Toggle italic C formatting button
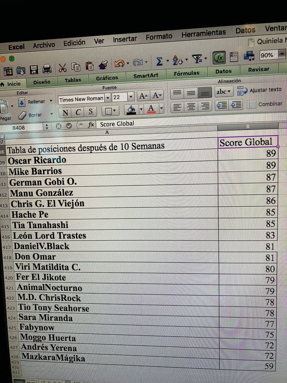Screen dimensions: 287x383 [x=78, y=112]
